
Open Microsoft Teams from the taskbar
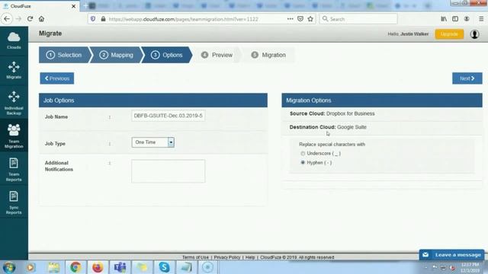(x=120, y=267)
